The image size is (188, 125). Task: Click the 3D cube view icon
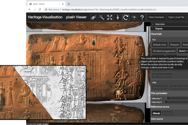point(134,17)
